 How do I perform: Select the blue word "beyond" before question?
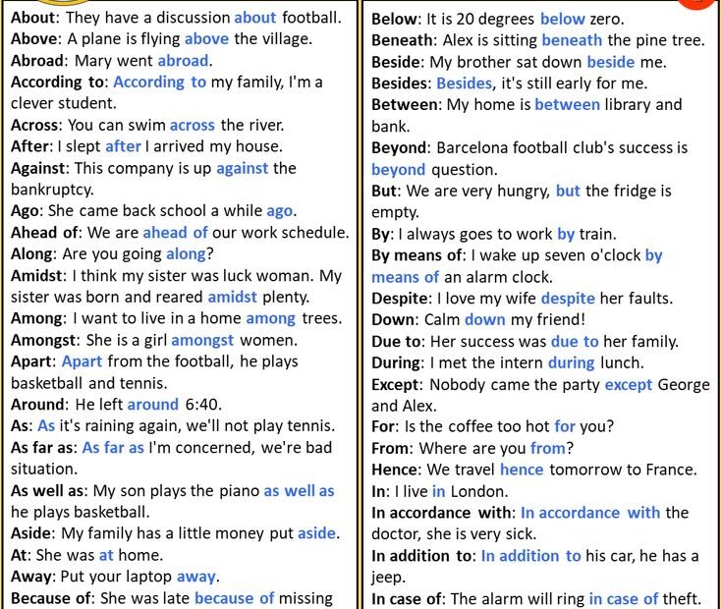point(399,169)
